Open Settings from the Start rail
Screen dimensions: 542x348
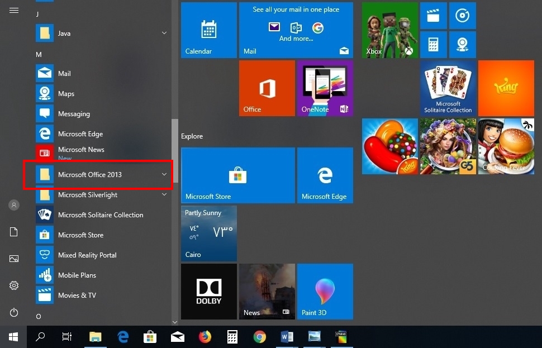[14, 285]
